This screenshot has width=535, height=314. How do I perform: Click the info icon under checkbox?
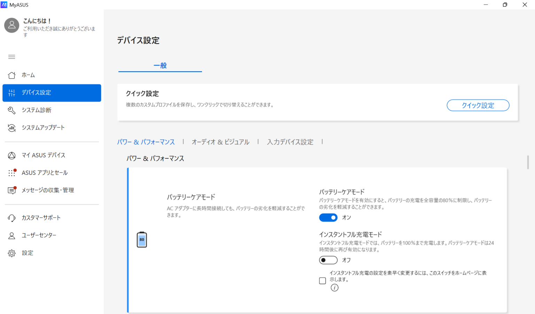pyautogui.click(x=334, y=288)
